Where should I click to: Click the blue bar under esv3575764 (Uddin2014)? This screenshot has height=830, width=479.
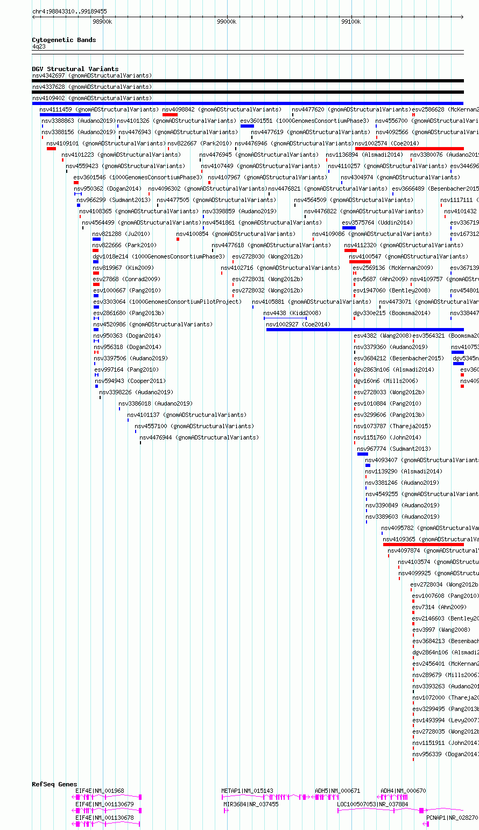click(349, 228)
